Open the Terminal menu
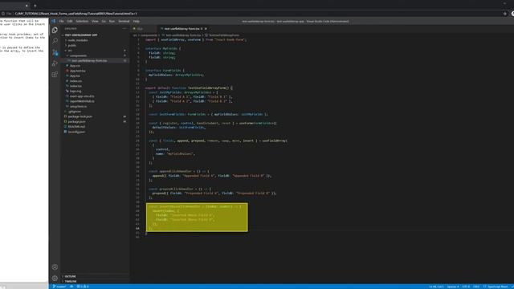 [124, 22]
